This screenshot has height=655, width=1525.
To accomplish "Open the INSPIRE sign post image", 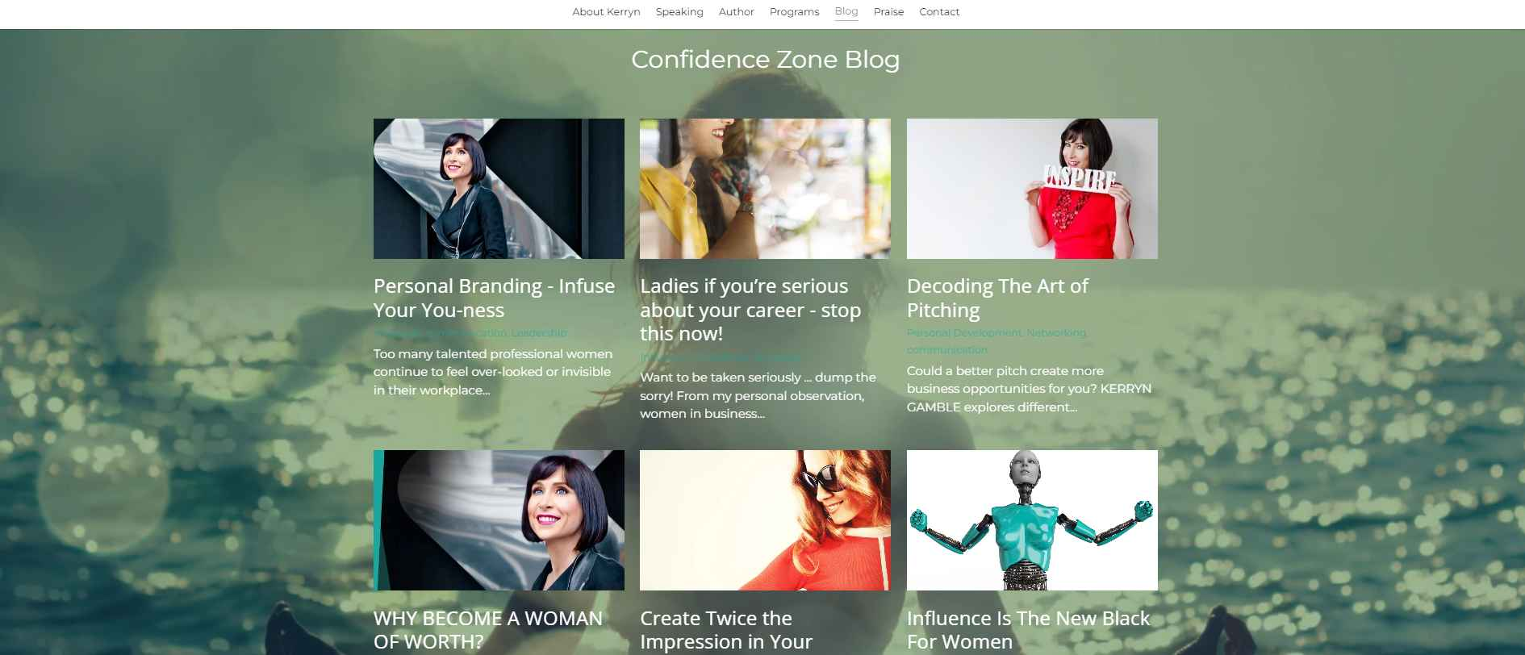I will pos(1032,189).
